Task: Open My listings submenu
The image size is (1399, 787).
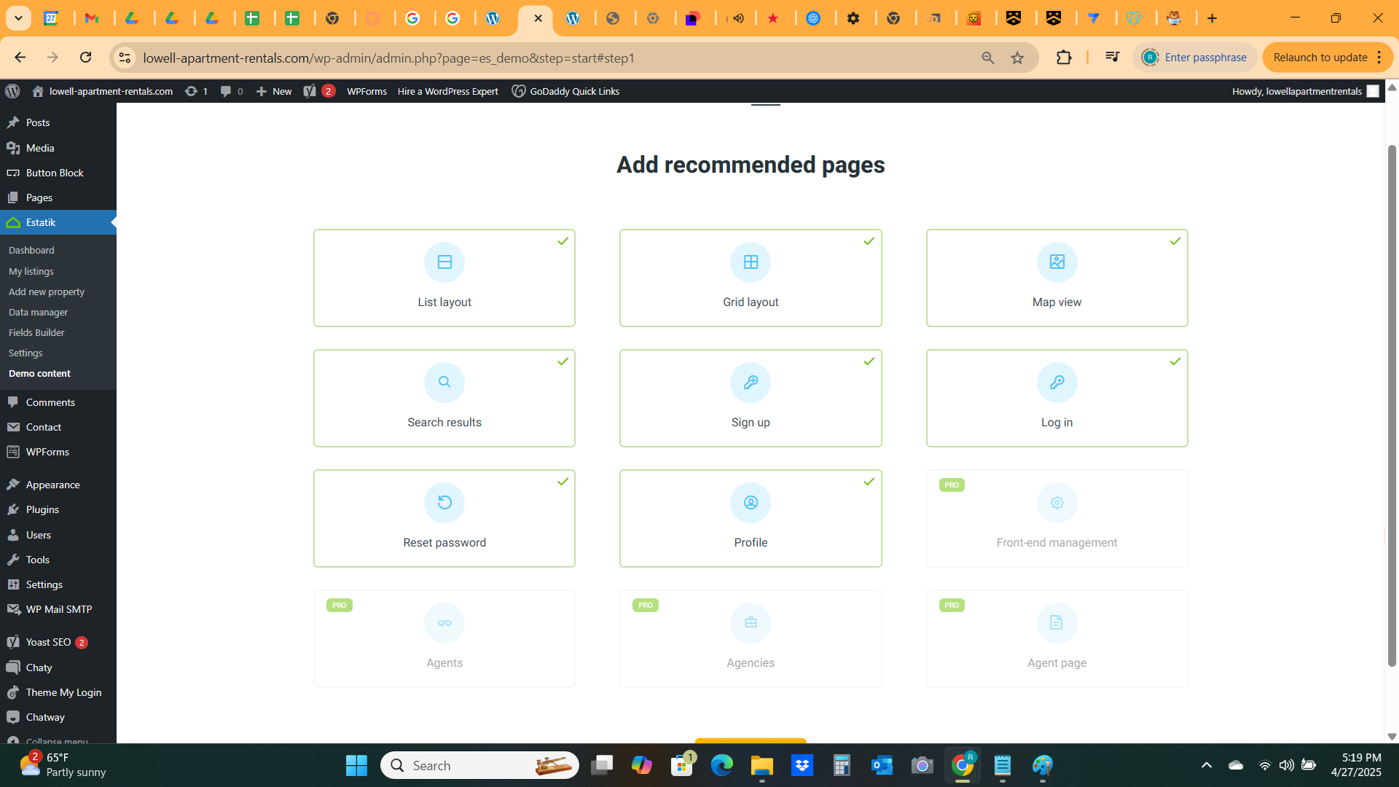Action: click(31, 271)
